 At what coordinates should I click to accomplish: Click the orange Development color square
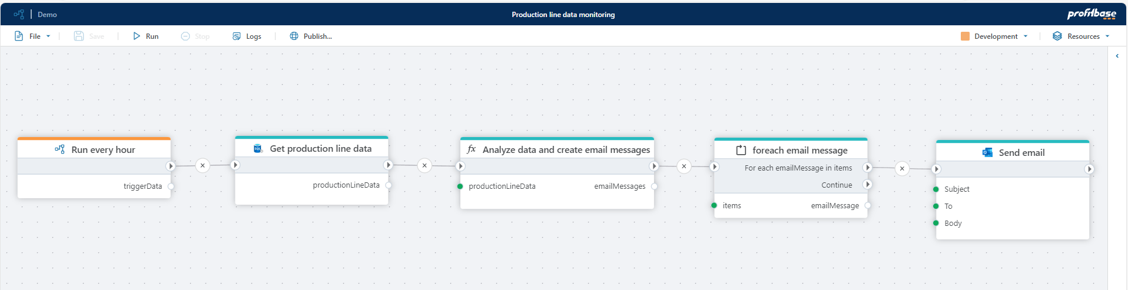pos(965,36)
